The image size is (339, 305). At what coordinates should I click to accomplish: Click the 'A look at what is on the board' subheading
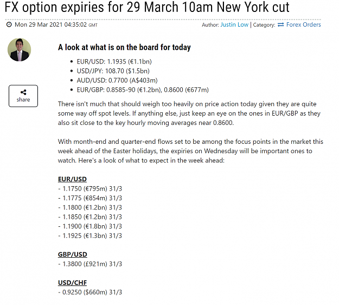pos(124,47)
